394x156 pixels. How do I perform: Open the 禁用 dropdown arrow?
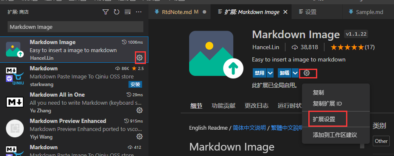click(270, 73)
